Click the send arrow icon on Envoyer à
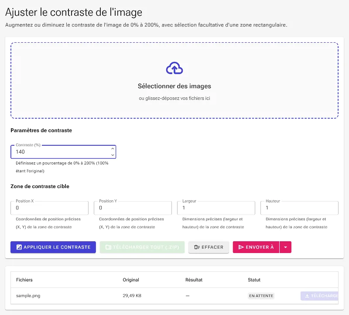This screenshot has width=349, height=315. coord(241,247)
